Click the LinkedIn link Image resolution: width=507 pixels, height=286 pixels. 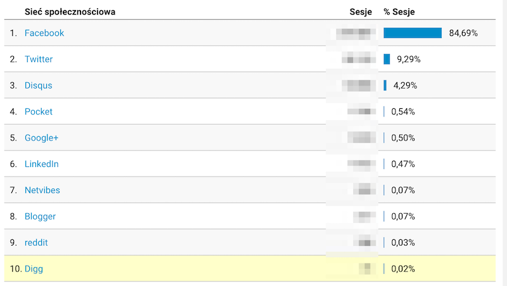[41, 164]
